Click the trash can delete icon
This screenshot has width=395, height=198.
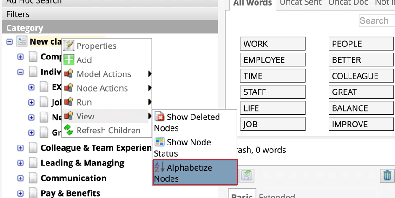tap(387, 175)
